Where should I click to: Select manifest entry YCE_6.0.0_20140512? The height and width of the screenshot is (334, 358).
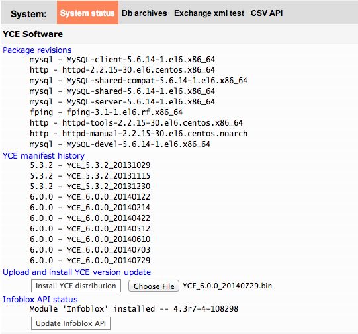[90, 229]
